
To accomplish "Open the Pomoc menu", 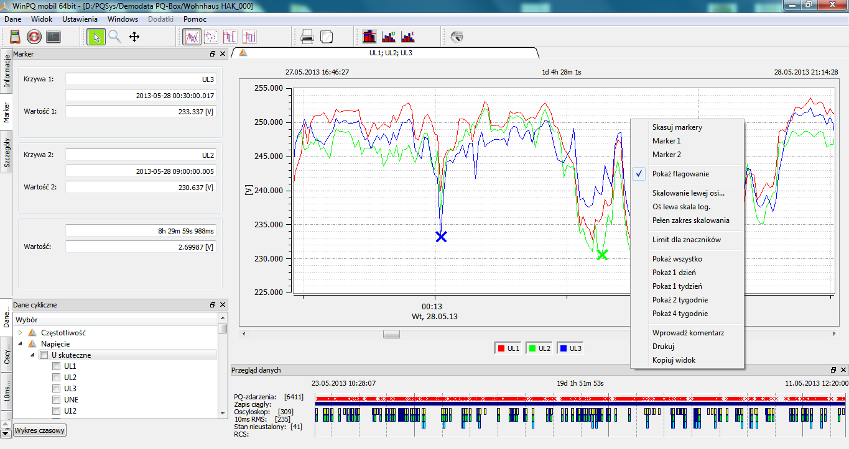I will [195, 19].
